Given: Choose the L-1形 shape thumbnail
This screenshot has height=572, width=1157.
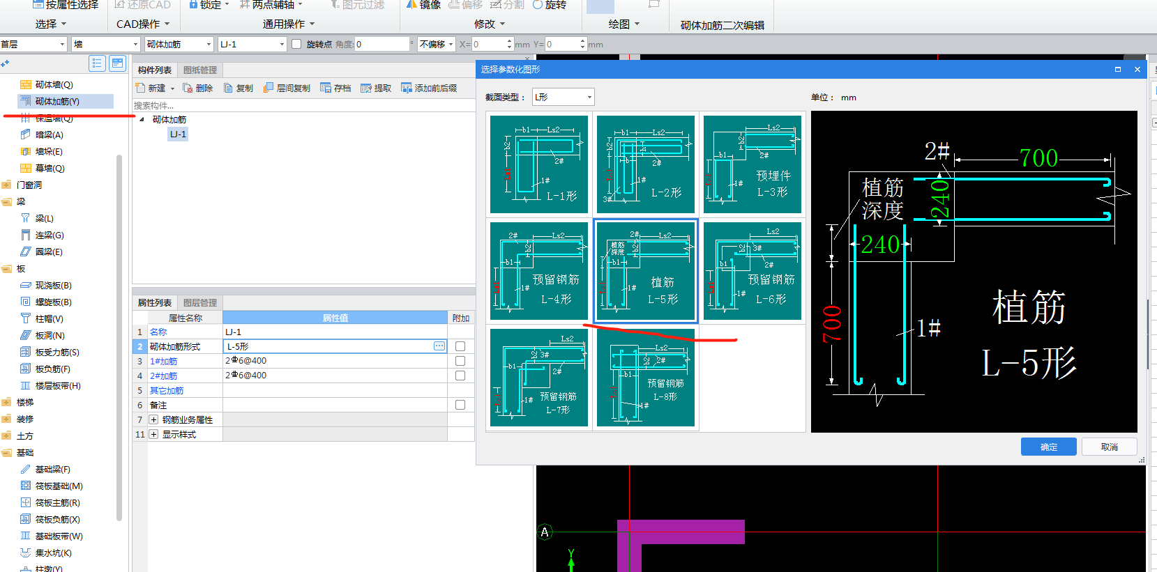Looking at the screenshot, I should coord(539,164).
